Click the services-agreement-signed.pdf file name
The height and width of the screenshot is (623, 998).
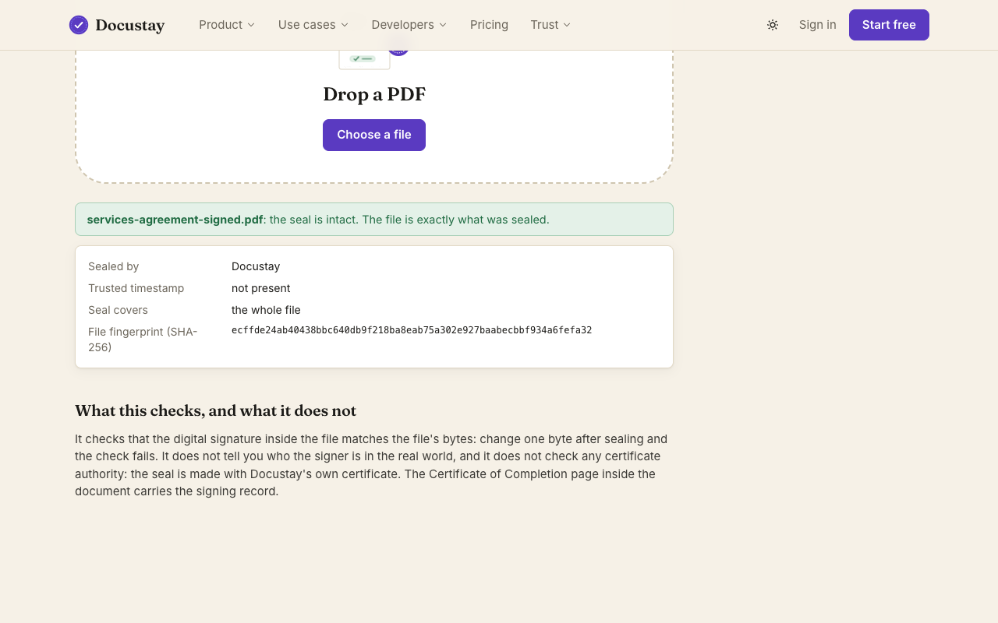175,220
